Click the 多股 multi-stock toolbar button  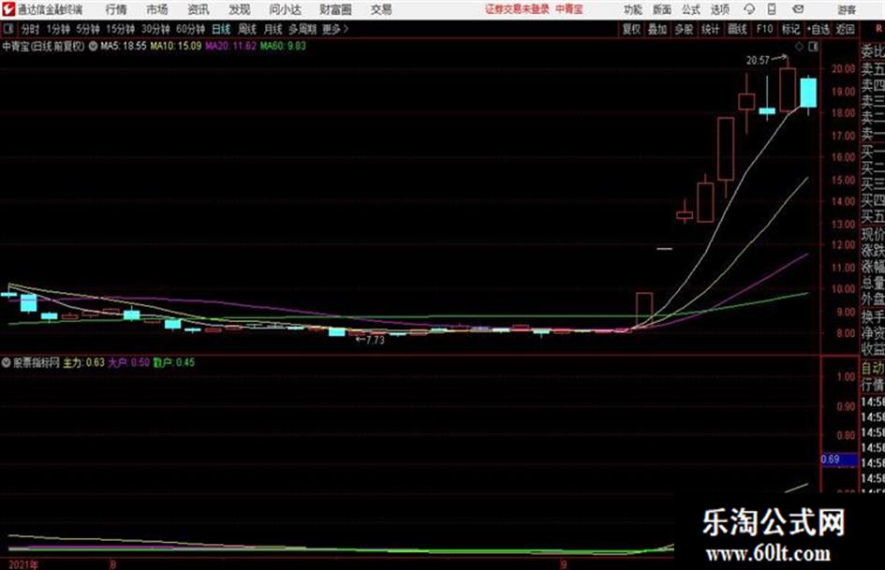(x=684, y=29)
